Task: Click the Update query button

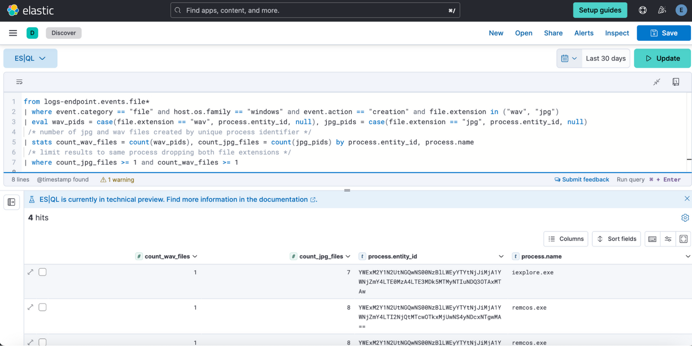Action: pos(662,59)
